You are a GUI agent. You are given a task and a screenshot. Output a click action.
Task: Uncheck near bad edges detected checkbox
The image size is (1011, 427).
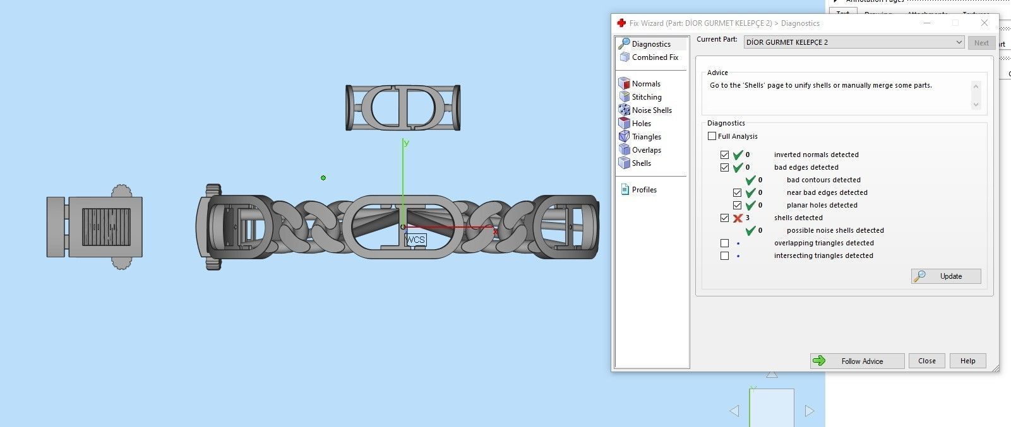(737, 193)
